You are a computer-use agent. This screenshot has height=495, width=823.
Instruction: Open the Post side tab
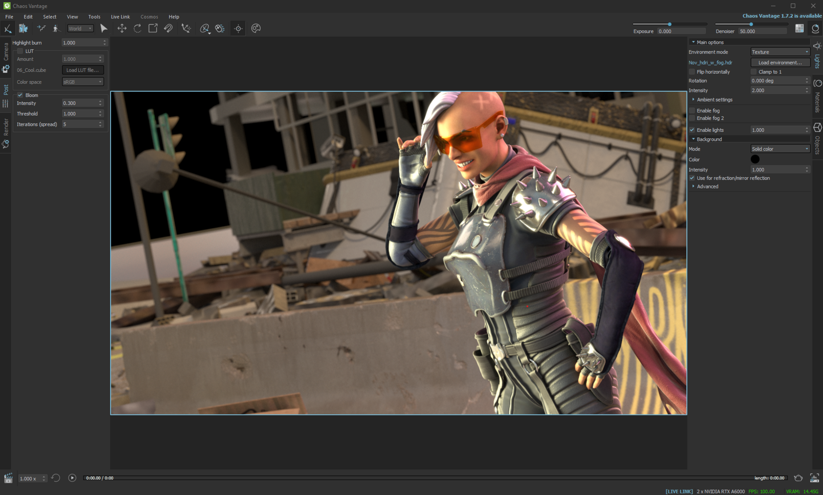click(6, 96)
